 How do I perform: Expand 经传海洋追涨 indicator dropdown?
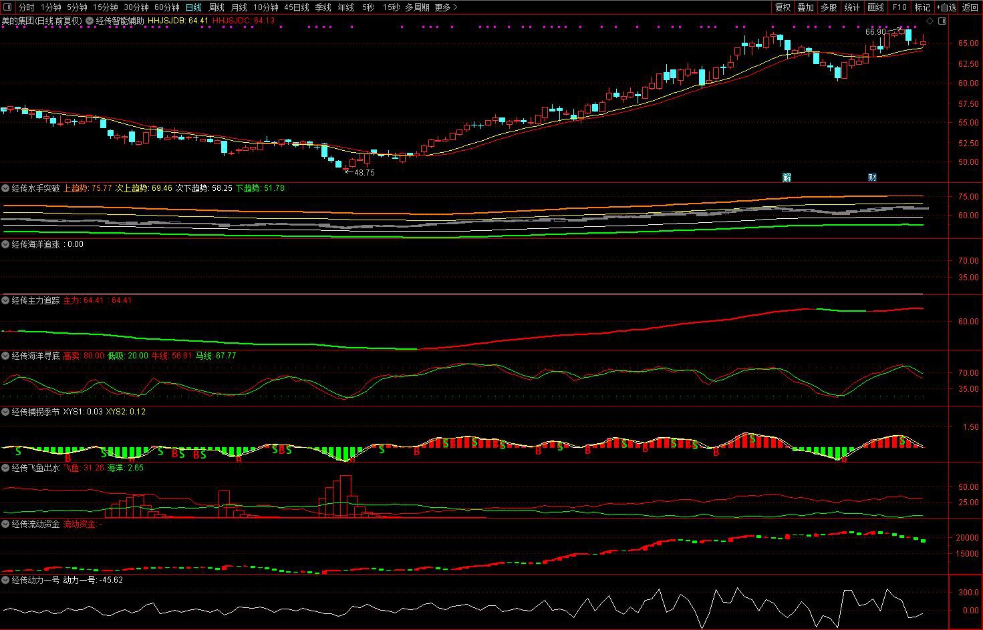point(6,244)
